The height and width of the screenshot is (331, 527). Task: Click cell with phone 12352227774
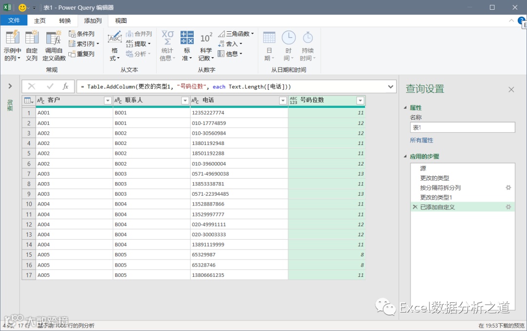click(239, 113)
